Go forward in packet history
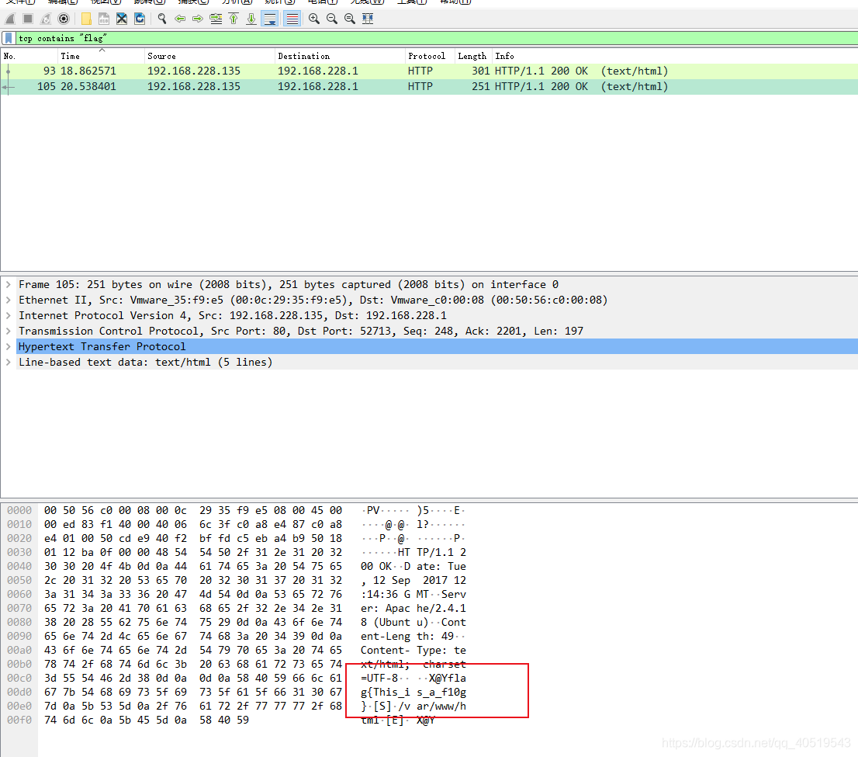 pos(198,19)
